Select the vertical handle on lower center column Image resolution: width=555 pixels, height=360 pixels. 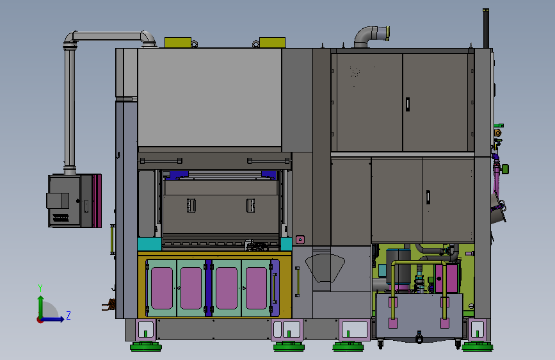[297, 282]
